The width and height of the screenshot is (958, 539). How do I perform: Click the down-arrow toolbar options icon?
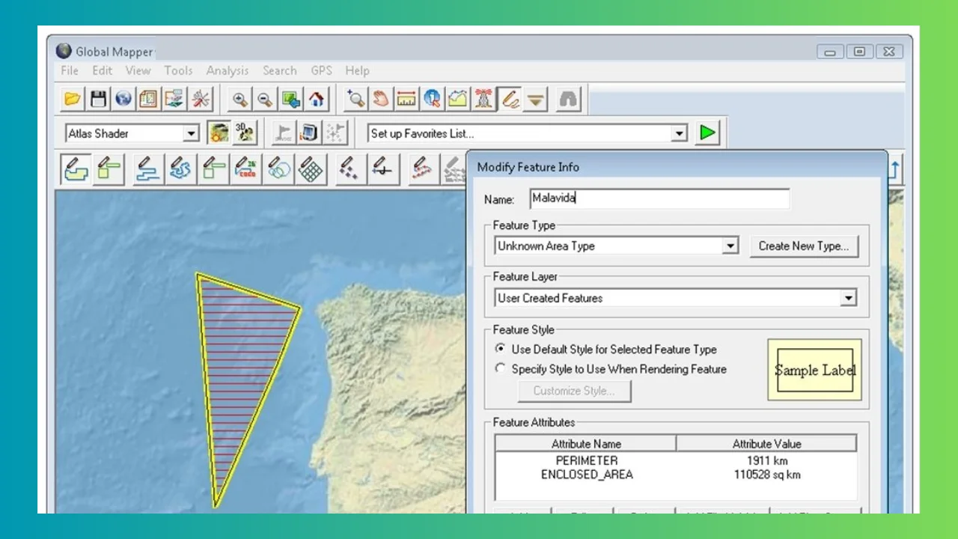(x=535, y=98)
